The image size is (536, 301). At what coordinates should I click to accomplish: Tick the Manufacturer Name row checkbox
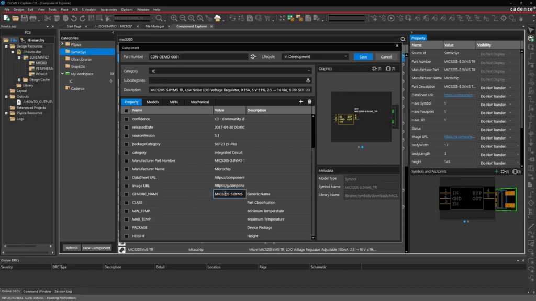tap(126, 169)
